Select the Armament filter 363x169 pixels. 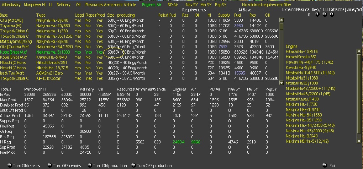tap(113, 5)
